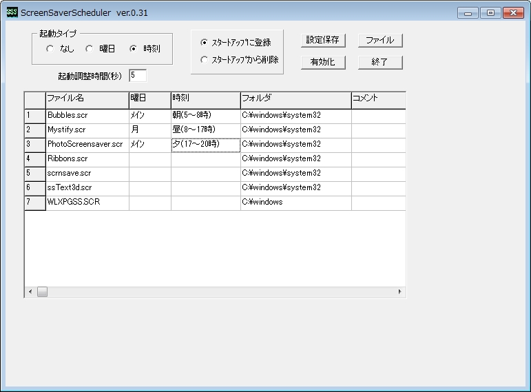Close the ScreenSaverScheduler window
The image size is (531, 392).
[x=513, y=13]
